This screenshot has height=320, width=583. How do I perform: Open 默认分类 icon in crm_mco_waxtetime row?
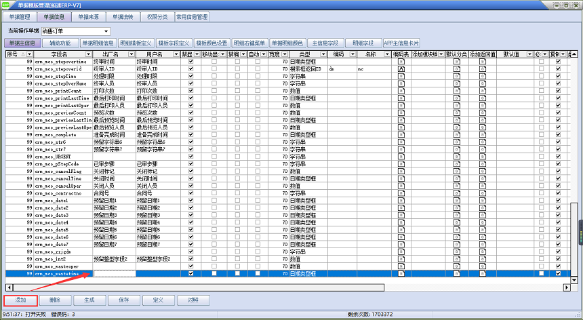457,273
